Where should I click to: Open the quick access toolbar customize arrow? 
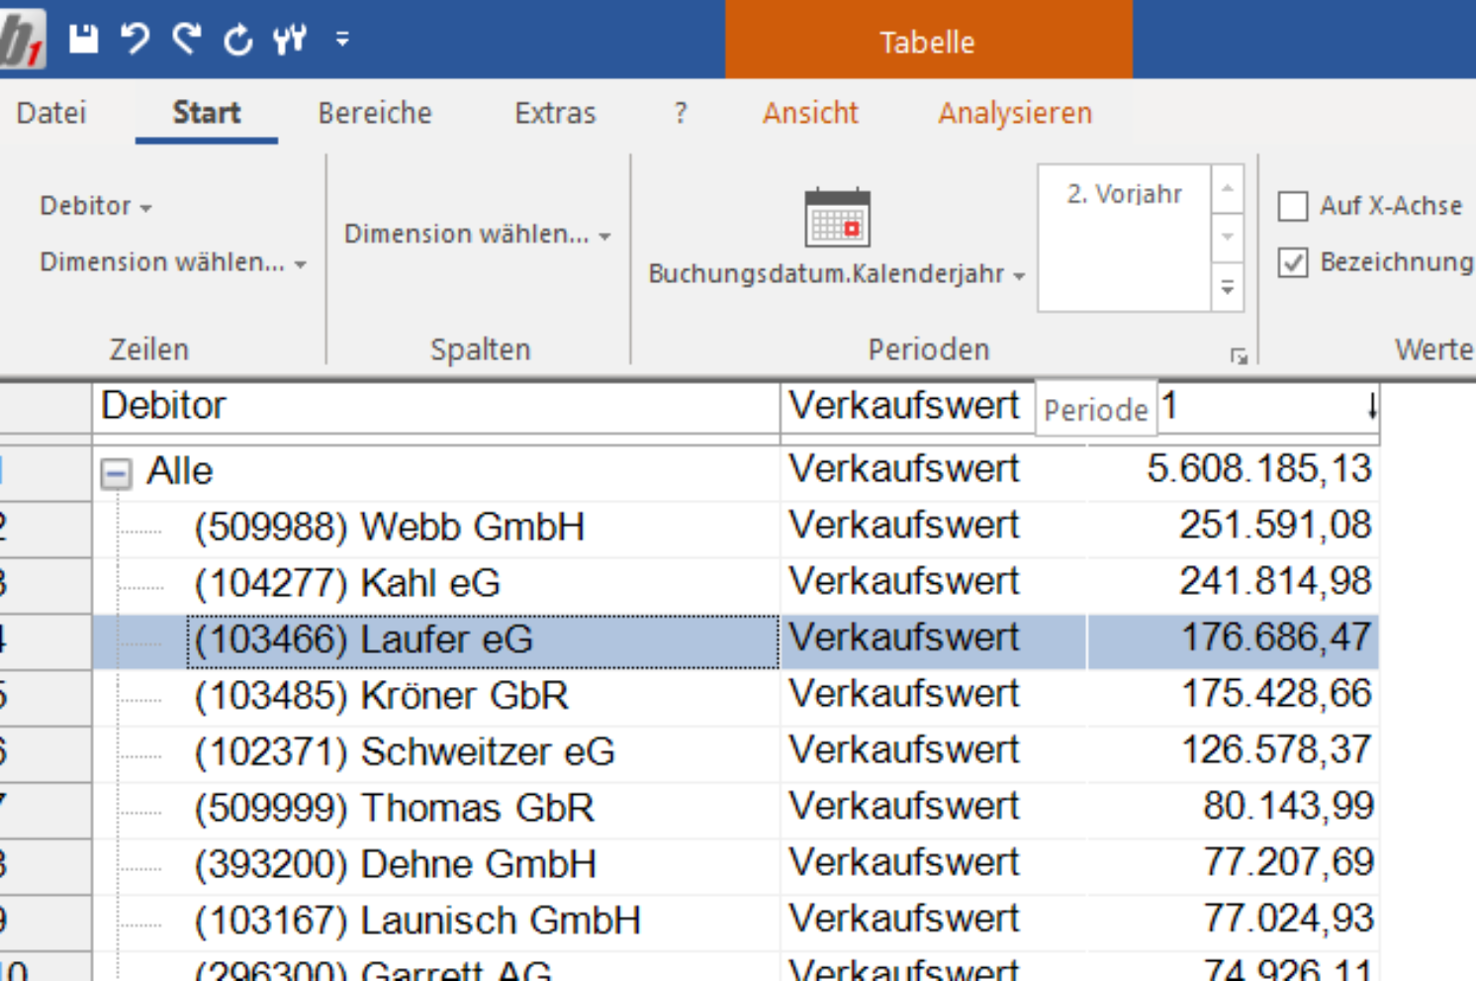pyautogui.click(x=342, y=40)
